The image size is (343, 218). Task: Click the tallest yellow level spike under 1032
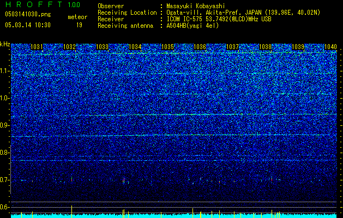[72, 211]
